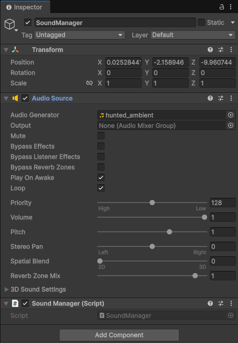238x343 pixels.
Task: Click the Audio Source component title
Action: (x=52, y=98)
